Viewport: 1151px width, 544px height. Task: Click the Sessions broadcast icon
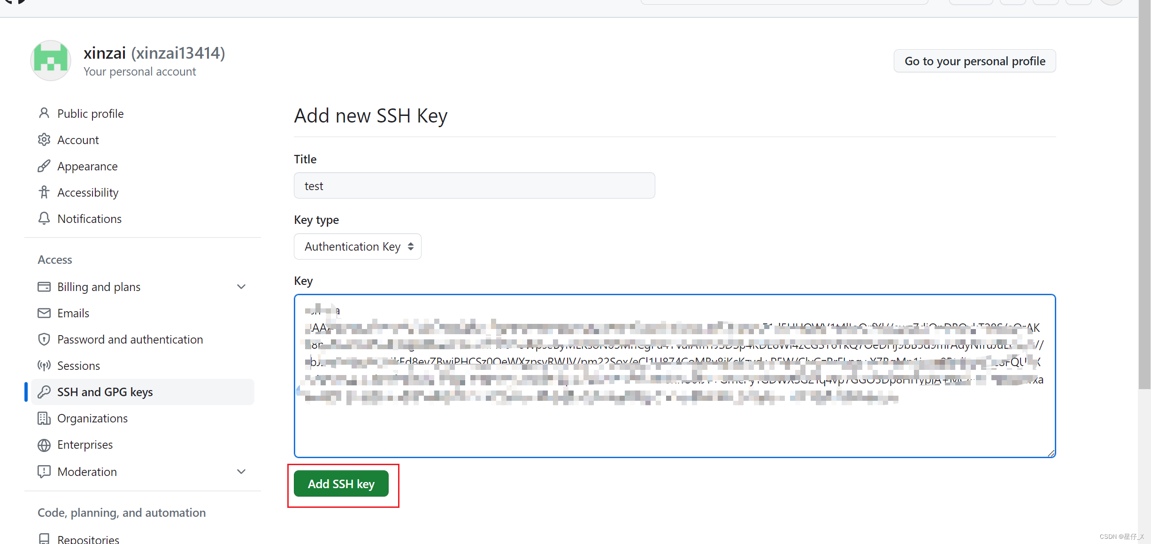pyautogui.click(x=44, y=366)
